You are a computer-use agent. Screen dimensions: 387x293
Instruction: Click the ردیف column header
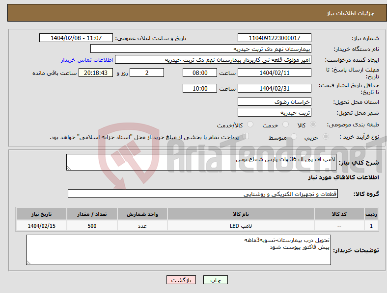(371, 214)
